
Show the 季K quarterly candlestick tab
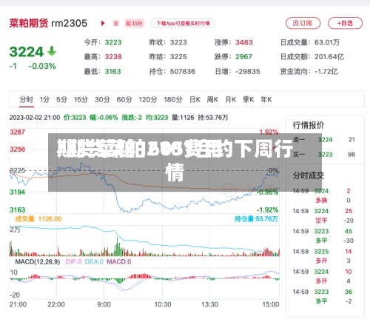pos(248,99)
